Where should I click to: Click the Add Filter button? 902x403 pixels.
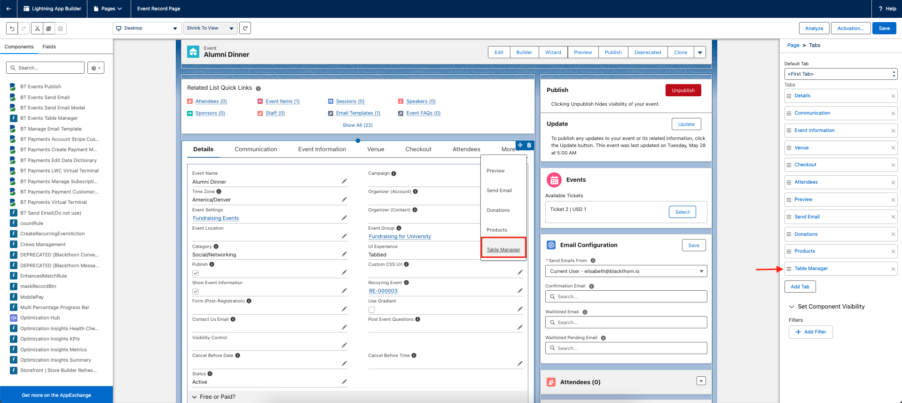pos(810,332)
